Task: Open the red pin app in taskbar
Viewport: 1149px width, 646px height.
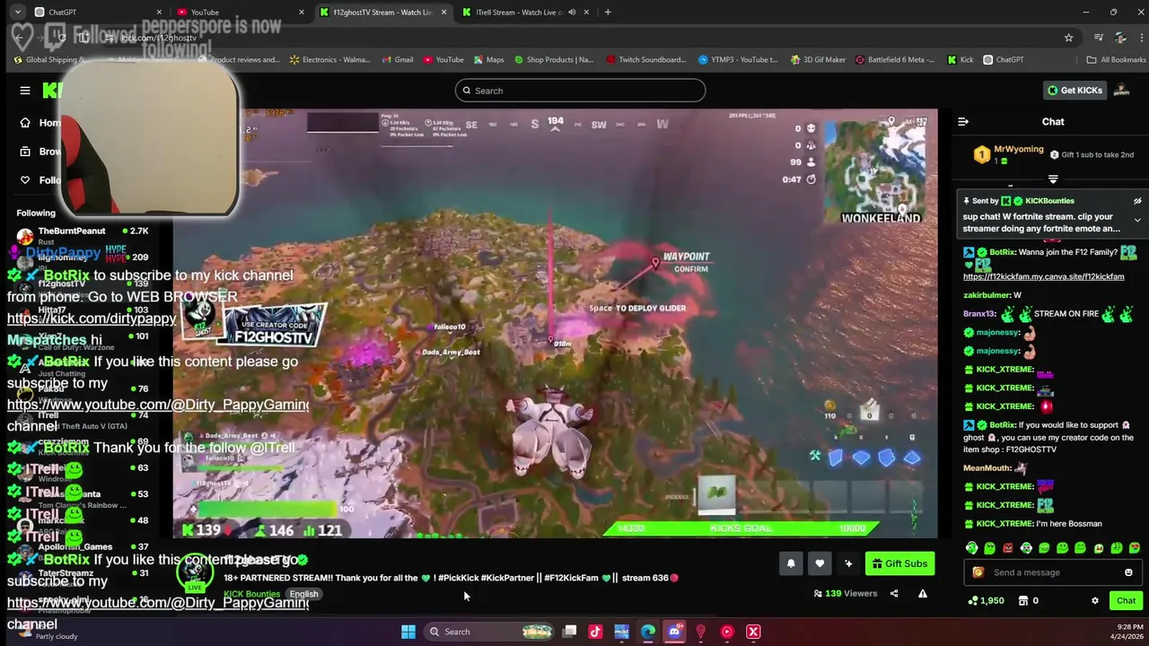Action: [701, 632]
